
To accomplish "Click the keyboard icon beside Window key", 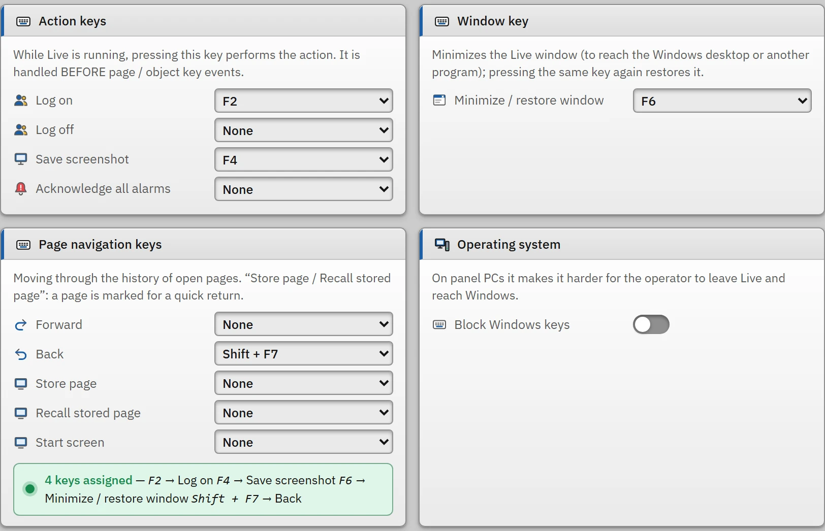I will coord(442,21).
